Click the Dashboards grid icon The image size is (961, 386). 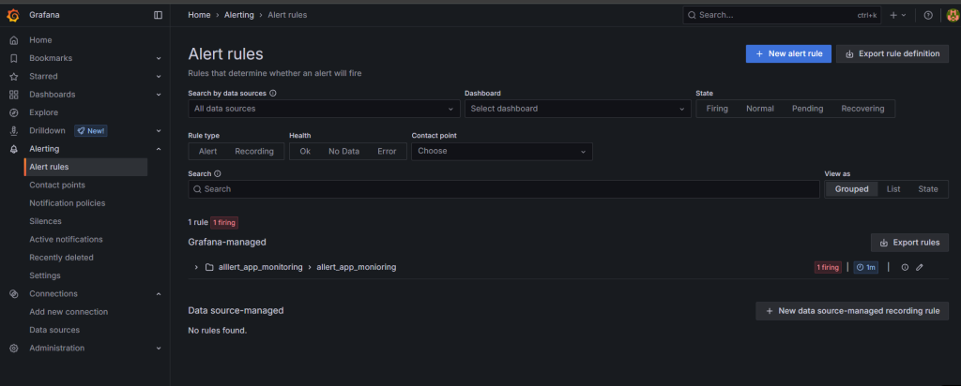[13, 95]
